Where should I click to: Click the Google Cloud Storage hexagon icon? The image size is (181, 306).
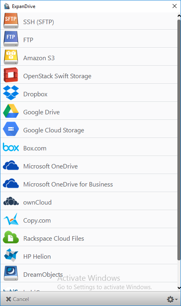pyautogui.click(x=11, y=129)
